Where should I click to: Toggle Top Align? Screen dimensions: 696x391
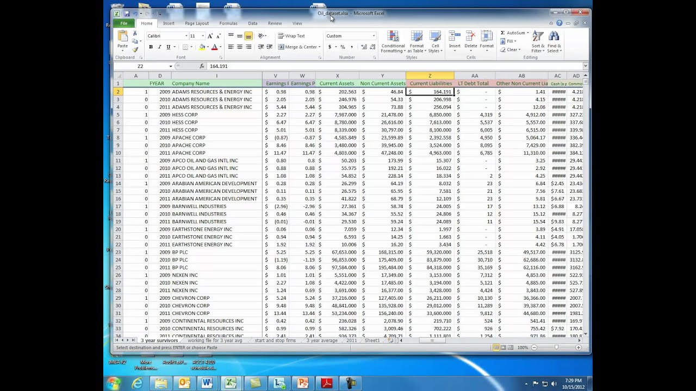[x=231, y=36]
